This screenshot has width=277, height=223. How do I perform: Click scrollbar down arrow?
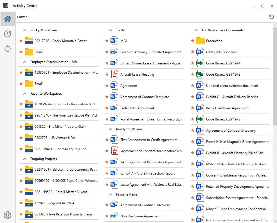(x=275, y=221)
